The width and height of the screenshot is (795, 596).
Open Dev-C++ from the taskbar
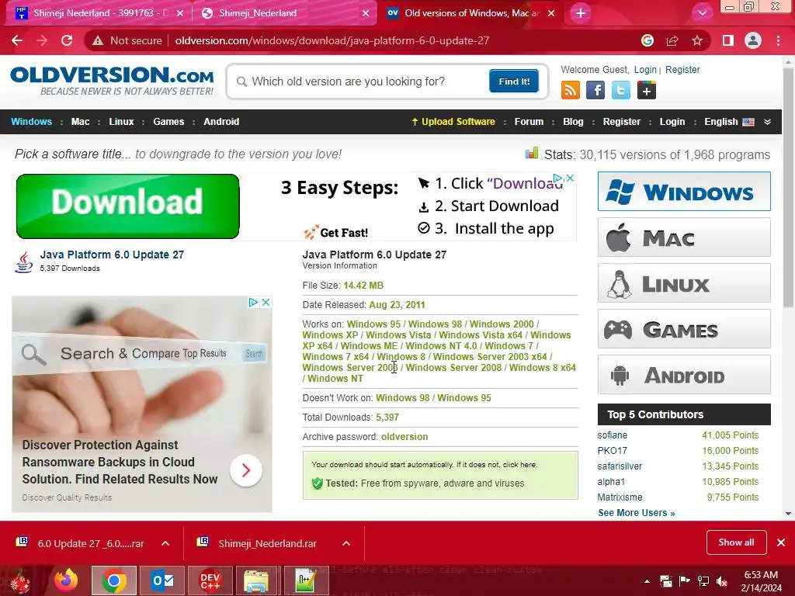pyautogui.click(x=210, y=580)
